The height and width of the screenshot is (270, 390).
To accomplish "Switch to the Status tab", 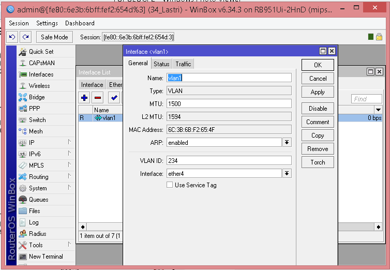I will pos(161,64).
